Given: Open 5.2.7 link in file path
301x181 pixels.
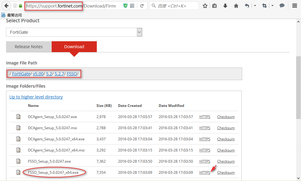Looking at the screenshot, I should [x=59, y=74].
